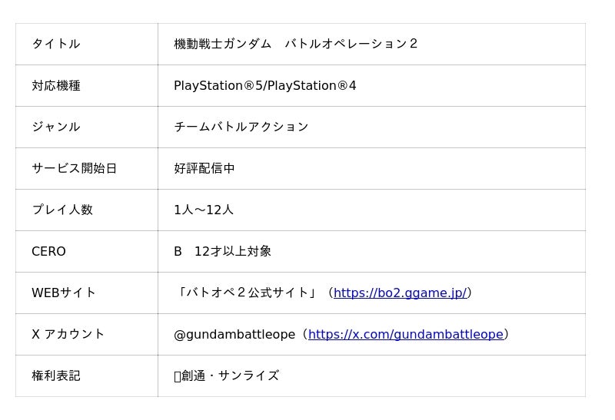Click the B 12才以上対象 rating text
Screen dimensions: 615x420
(222, 251)
